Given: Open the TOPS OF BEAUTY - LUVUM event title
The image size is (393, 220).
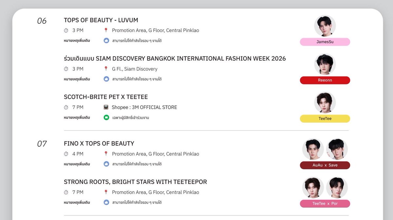Looking at the screenshot, I should (101, 20).
